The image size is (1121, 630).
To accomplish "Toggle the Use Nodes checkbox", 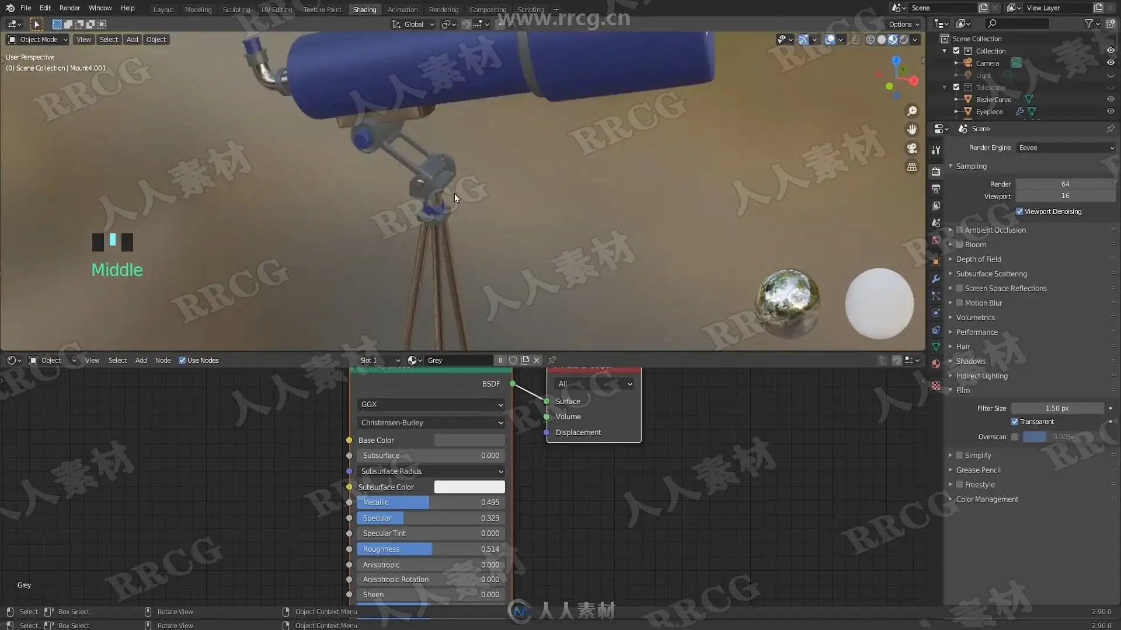I will [x=182, y=360].
